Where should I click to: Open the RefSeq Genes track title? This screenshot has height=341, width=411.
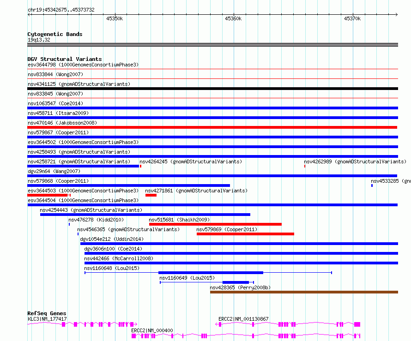47,313
